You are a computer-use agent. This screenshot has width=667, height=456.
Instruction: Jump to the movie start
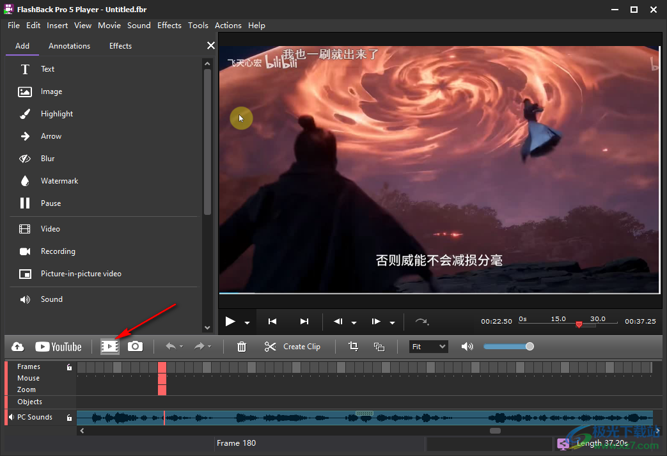[272, 322]
